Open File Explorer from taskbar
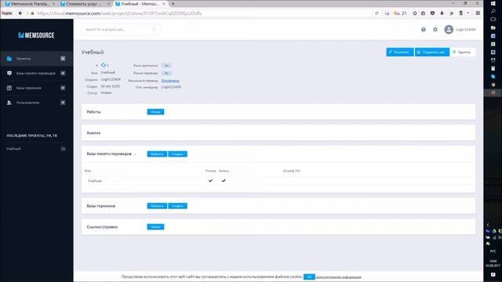This screenshot has height=282, width=502. coord(493,28)
